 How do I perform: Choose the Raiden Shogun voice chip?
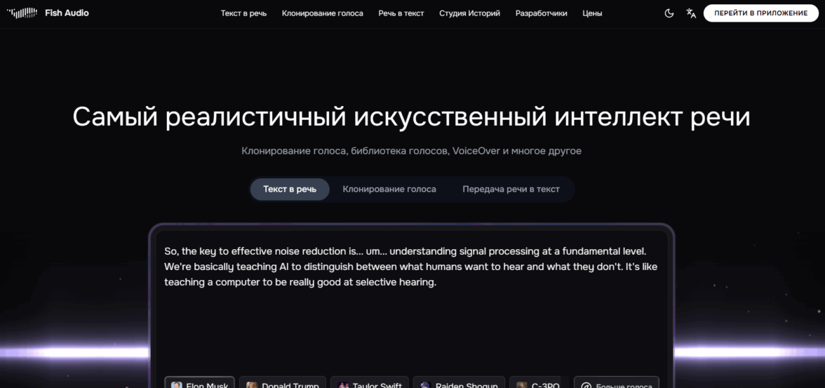[460, 383]
